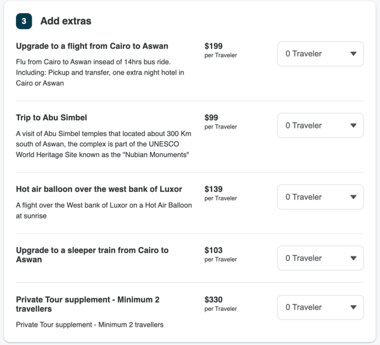Click the 'Add extras' section heading
Viewport: 380px width, 345px height.
pyautogui.click(x=66, y=21)
